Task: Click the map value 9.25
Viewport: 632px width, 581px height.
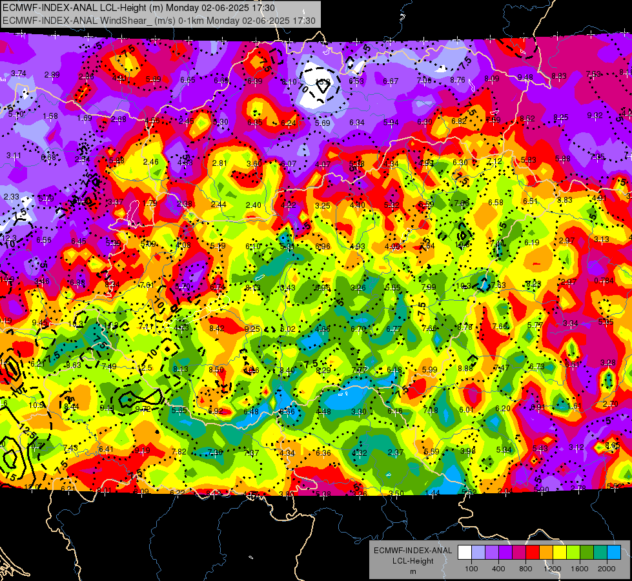Action: click(x=252, y=329)
